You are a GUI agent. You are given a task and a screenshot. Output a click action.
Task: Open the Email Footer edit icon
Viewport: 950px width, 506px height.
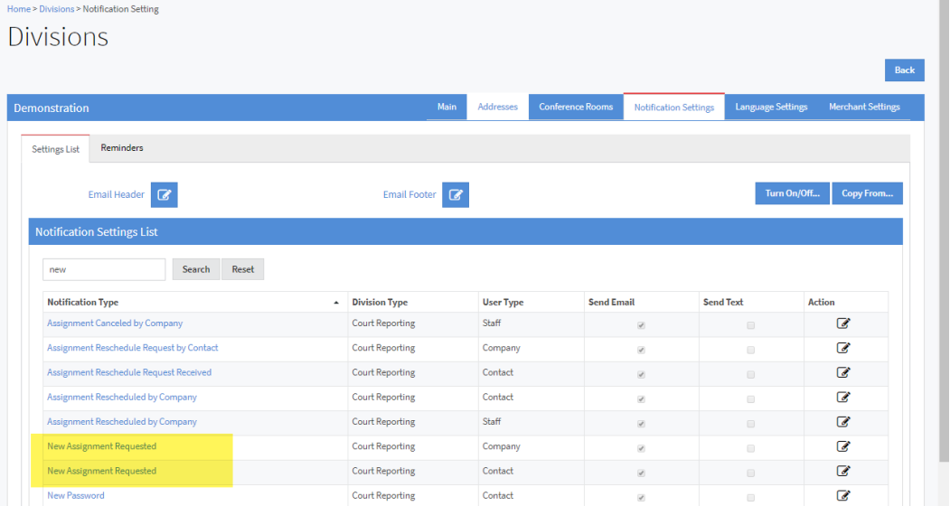coord(456,194)
